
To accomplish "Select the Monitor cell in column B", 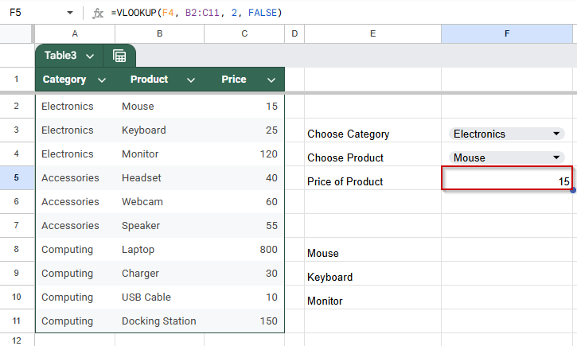I will point(159,154).
